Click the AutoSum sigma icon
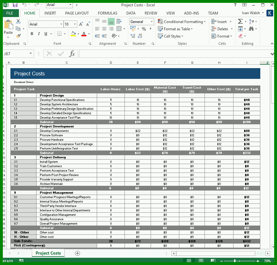The height and width of the screenshot is (265, 277). point(240,21)
